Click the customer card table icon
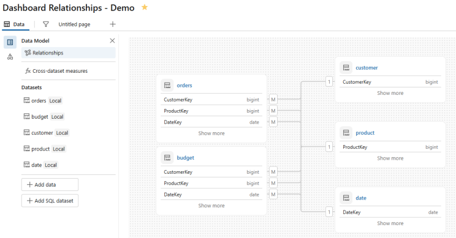456x238 pixels. (x=346, y=68)
